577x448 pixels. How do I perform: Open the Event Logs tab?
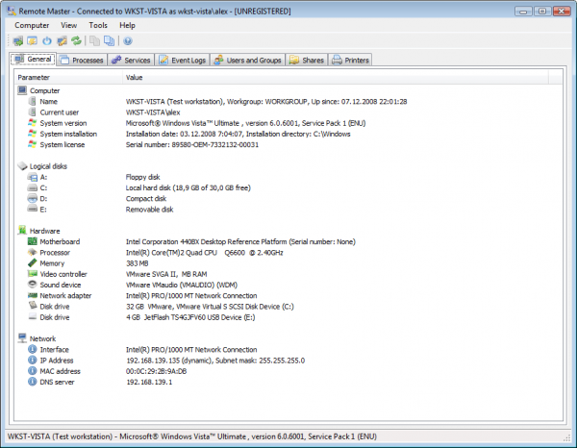click(x=185, y=60)
